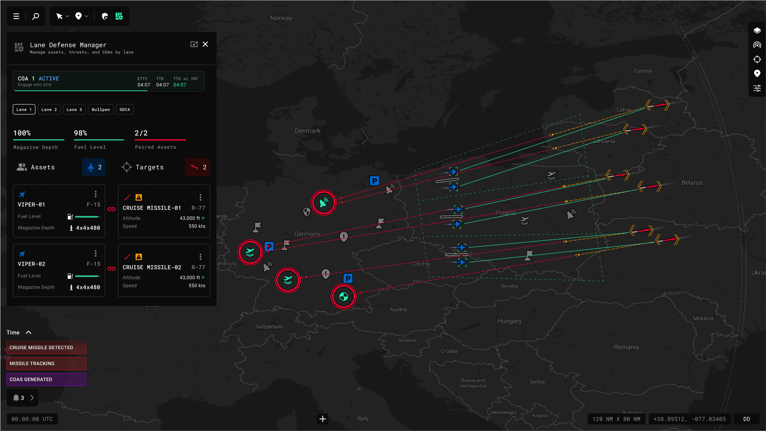766x431 pixels.
Task: Click the shield tool icon in toolbar
Action: pyautogui.click(x=105, y=16)
